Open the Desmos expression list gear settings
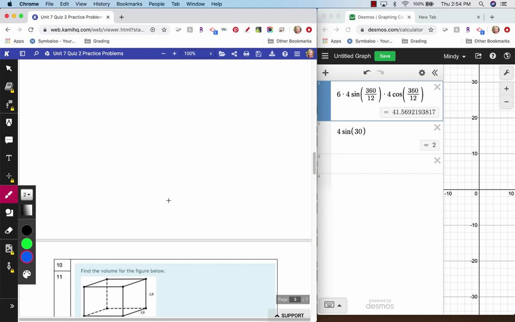 [x=422, y=73]
